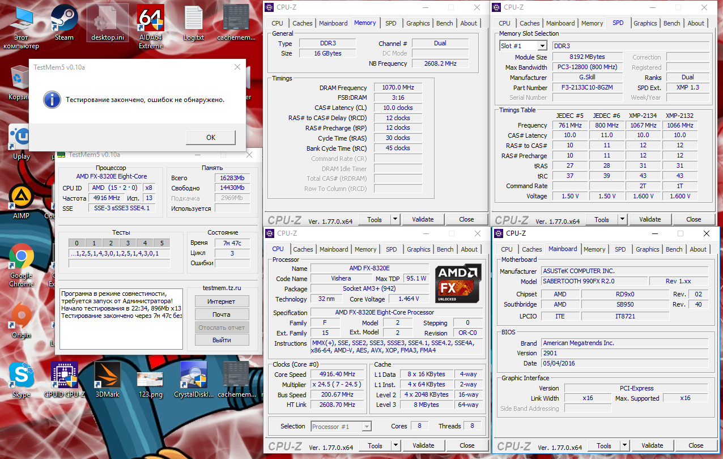Launch the CPUID CPU-Z shortcut
Screen dimensions: 723x459
[64, 380]
